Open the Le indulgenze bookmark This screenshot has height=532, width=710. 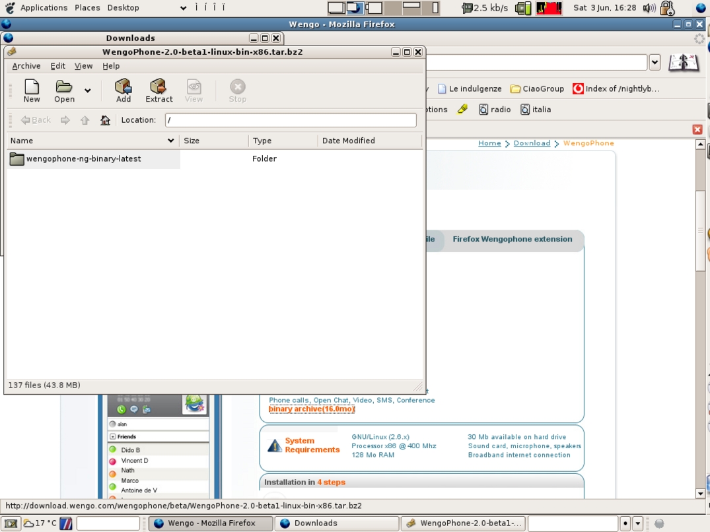tap(470, 88)
